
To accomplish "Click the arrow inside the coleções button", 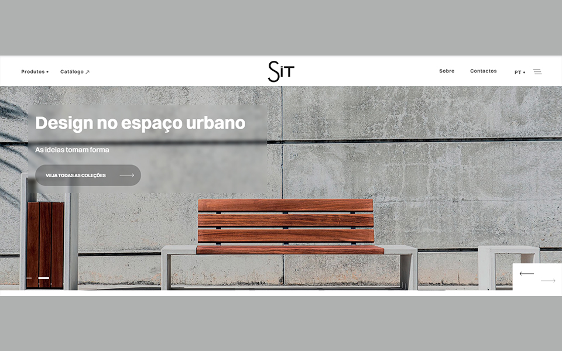I will [x=126, y=175].
